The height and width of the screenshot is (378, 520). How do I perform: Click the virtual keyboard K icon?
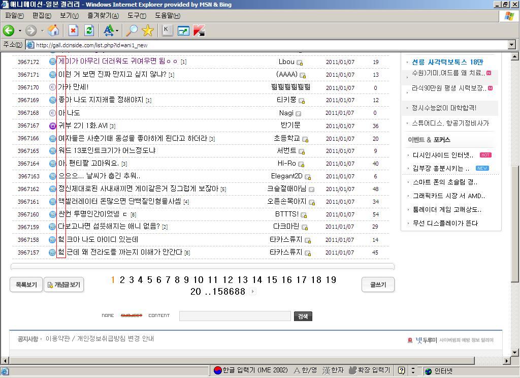(x=166, y=30)
